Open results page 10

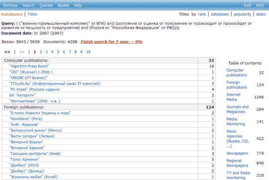tap(88, 52)
